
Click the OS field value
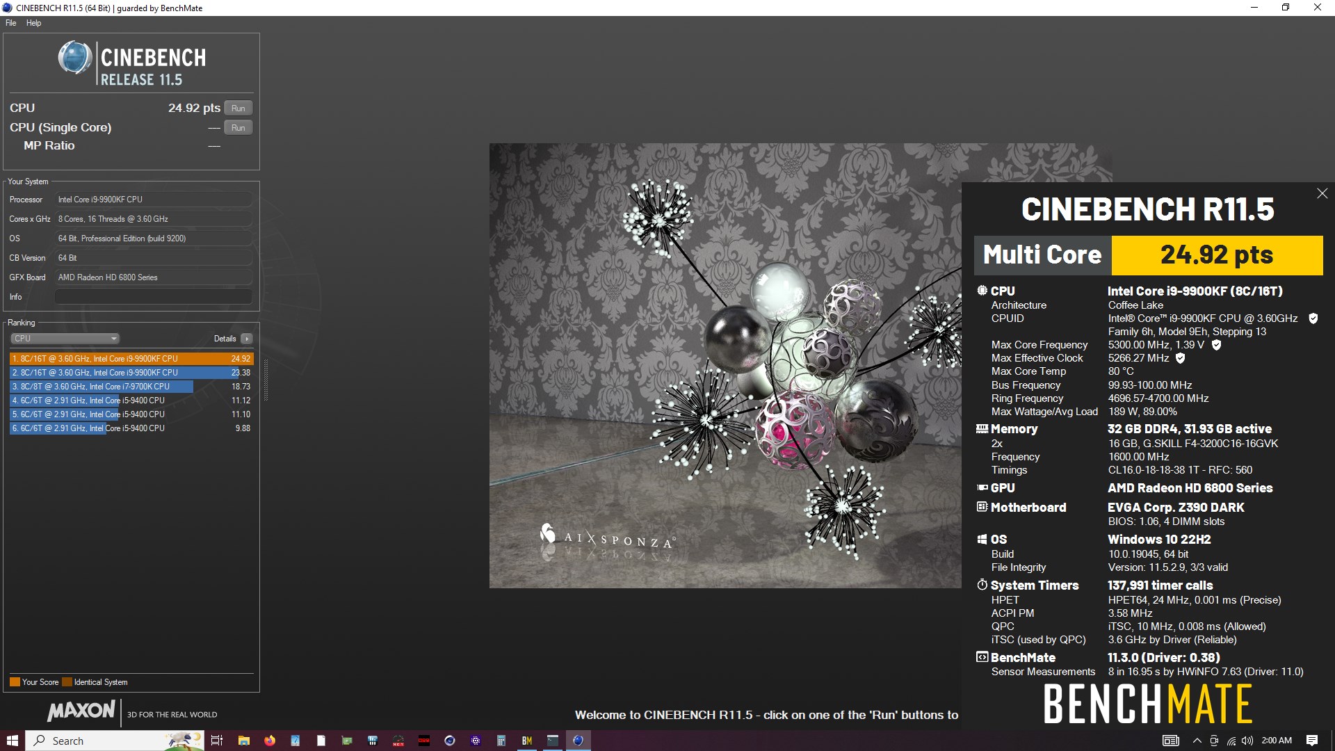[x=153, y=239]
